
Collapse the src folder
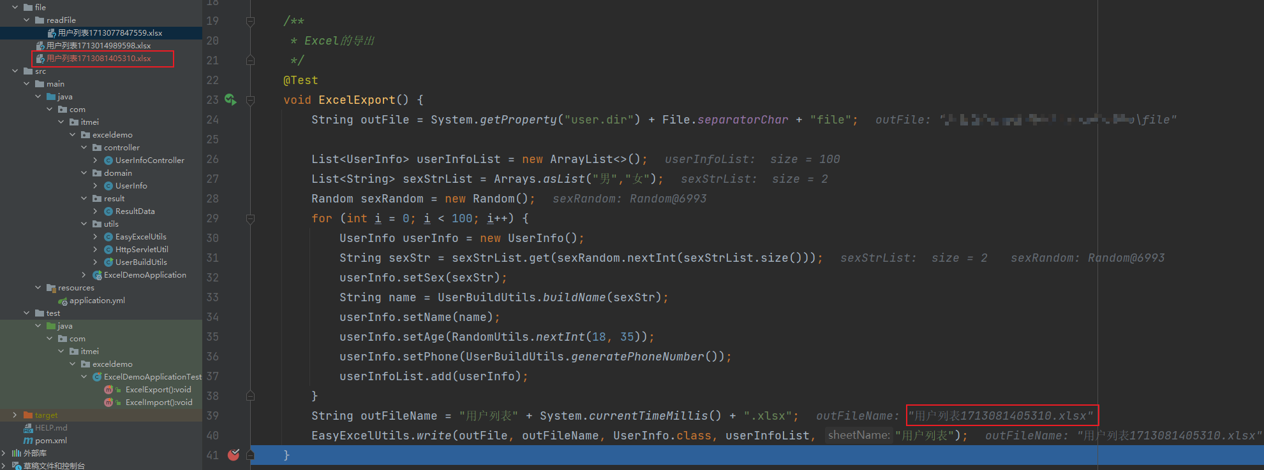pos(15,71)
